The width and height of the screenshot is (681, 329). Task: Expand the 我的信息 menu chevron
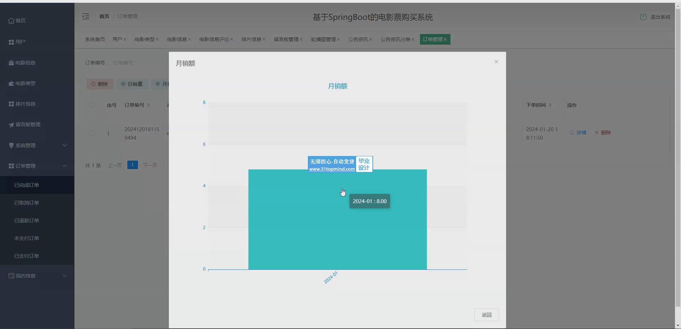pos(65,276)
